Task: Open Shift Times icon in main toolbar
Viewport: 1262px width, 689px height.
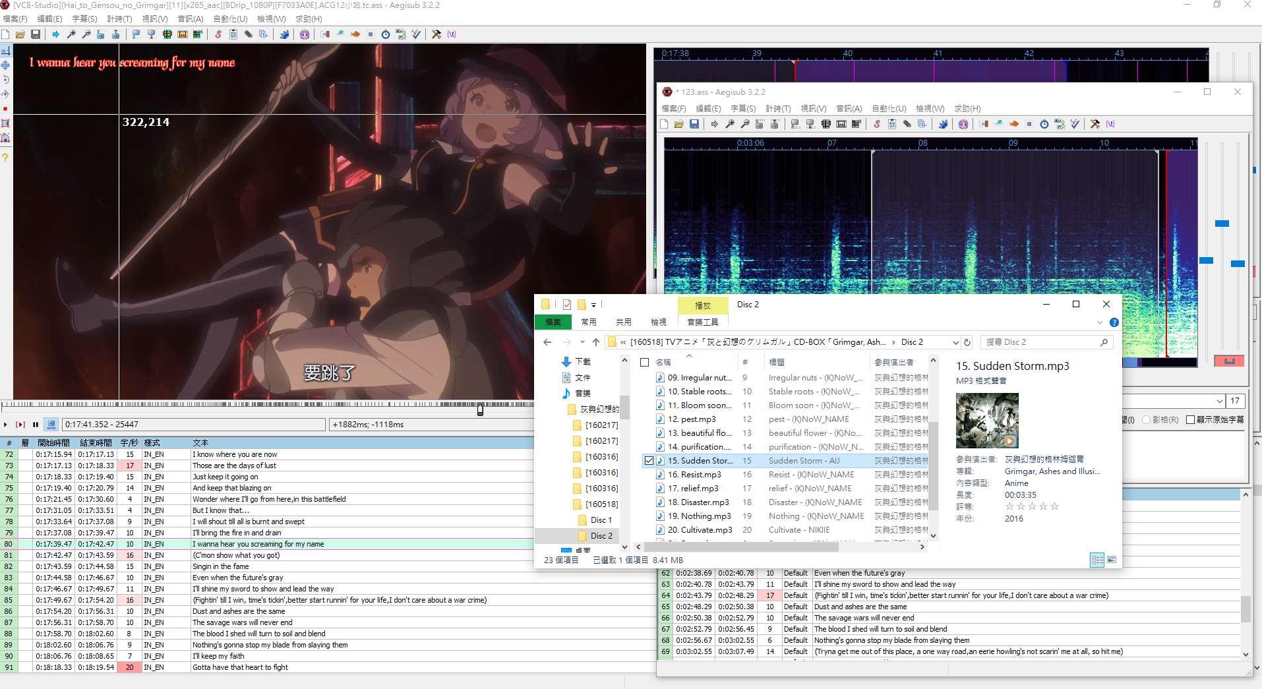Action: pyautogui.click(x=325, y=34)
